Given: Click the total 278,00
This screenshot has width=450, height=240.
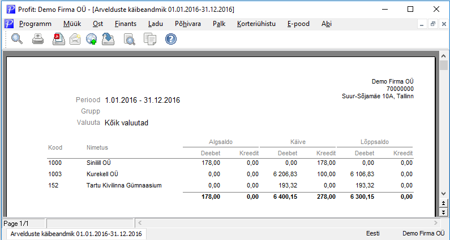Looking at the screenshot, I should (x=325, y=197).
